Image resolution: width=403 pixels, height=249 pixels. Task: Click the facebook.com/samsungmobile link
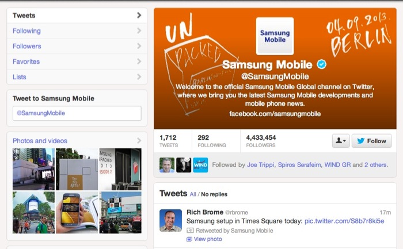pyautogui.click(x=275, y=114)
